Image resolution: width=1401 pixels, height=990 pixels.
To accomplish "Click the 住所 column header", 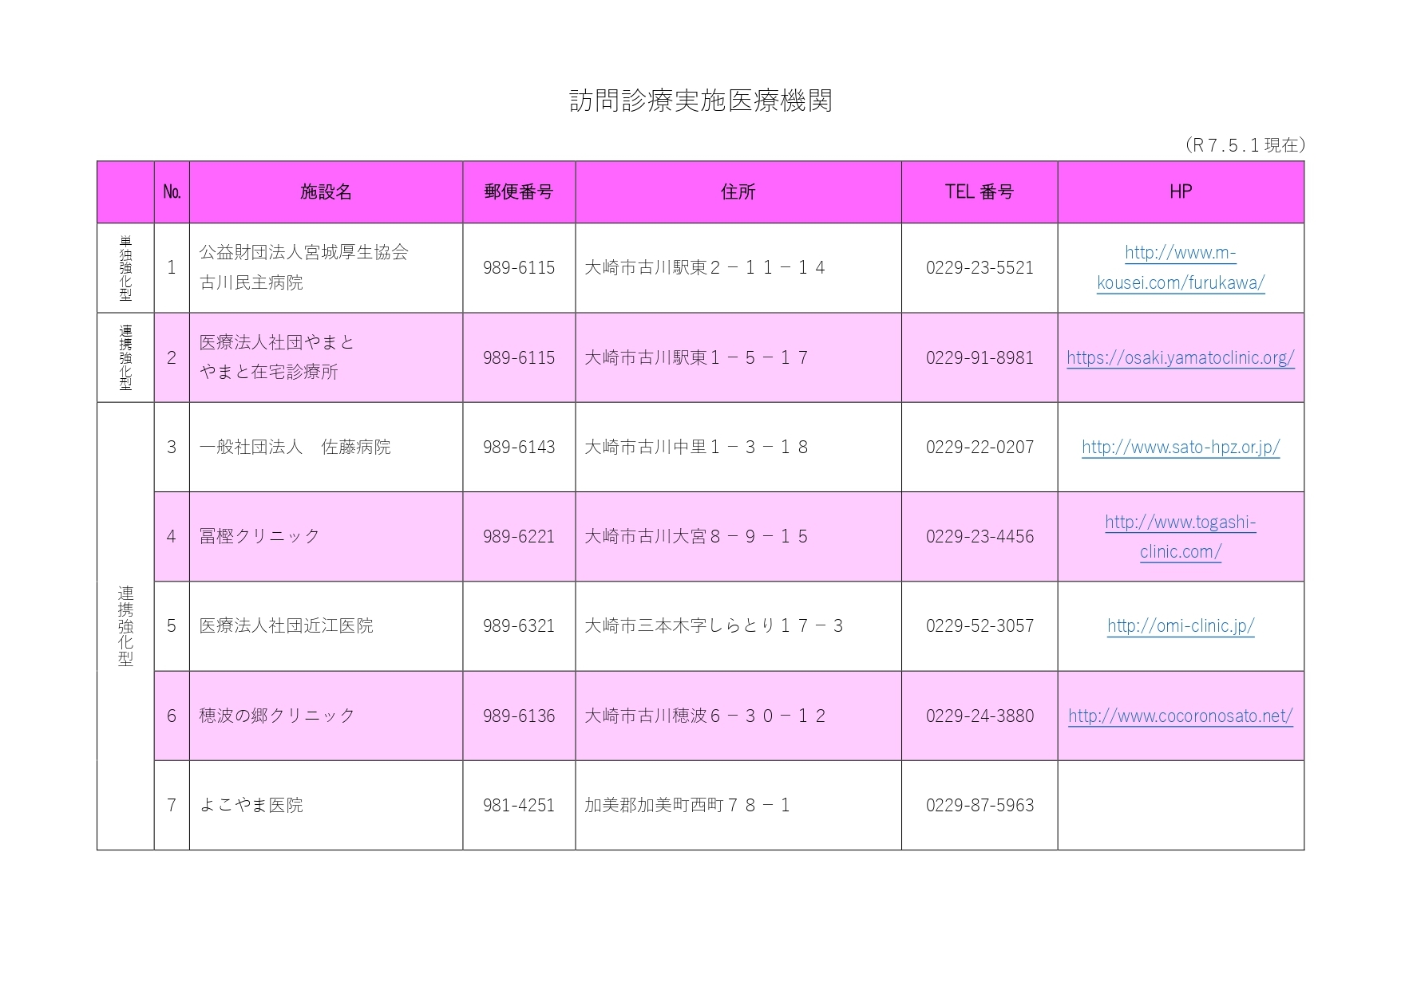I will [738, 191].
